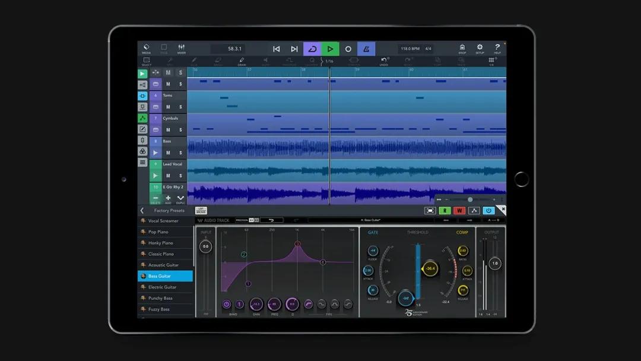Go back from Factory Presets list
The width and height of the screenshot is (641, 361).
point(142,211)
